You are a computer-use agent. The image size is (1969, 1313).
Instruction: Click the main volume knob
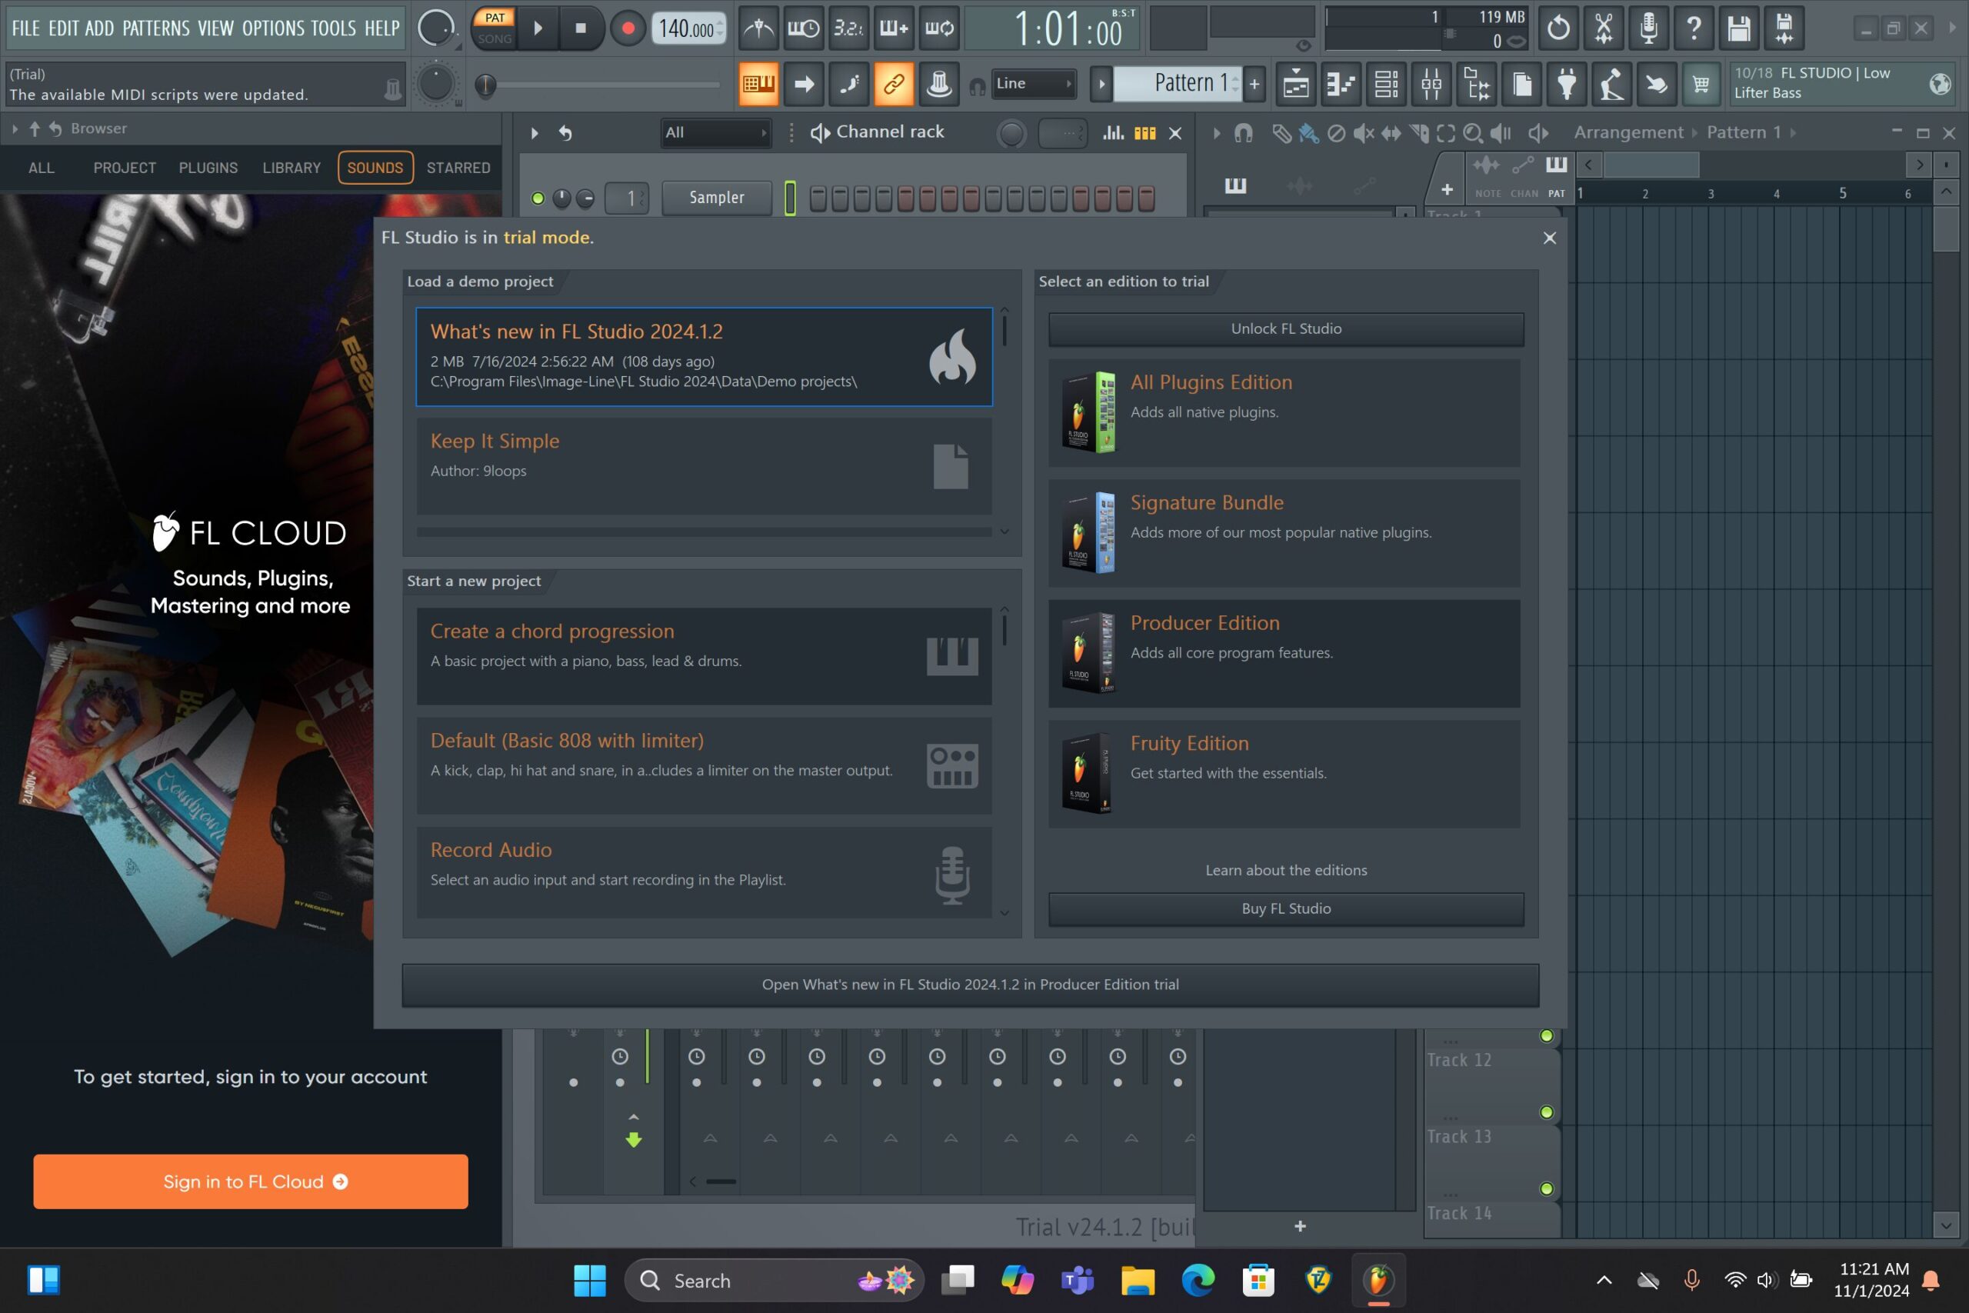(436, 28)
